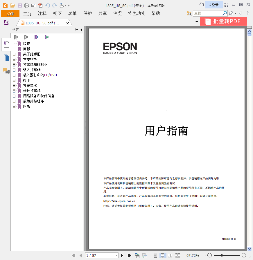Open the 注释 ribbon tab
Viewport: 253px width, 260px height.
tap(42, 13)
